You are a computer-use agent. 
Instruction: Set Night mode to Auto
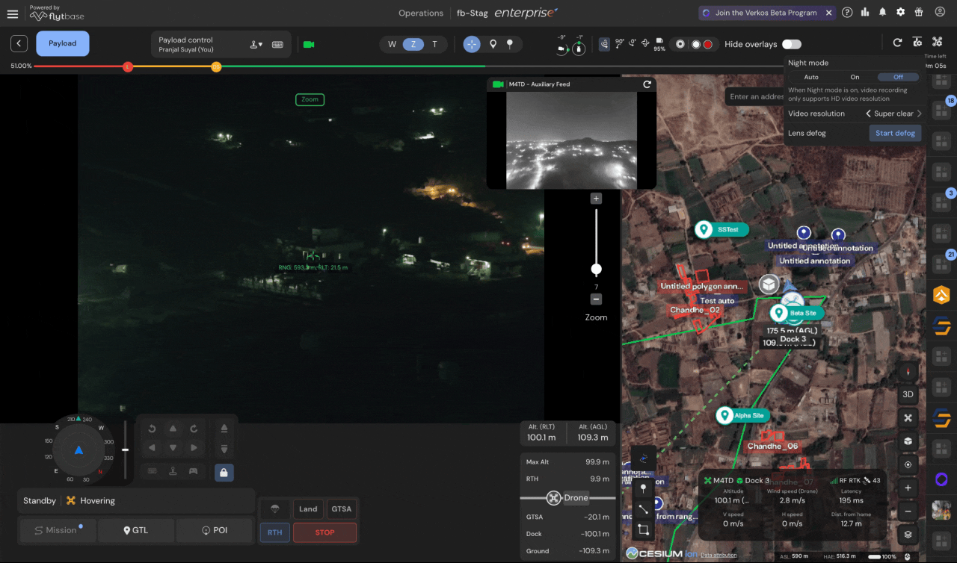811,77
